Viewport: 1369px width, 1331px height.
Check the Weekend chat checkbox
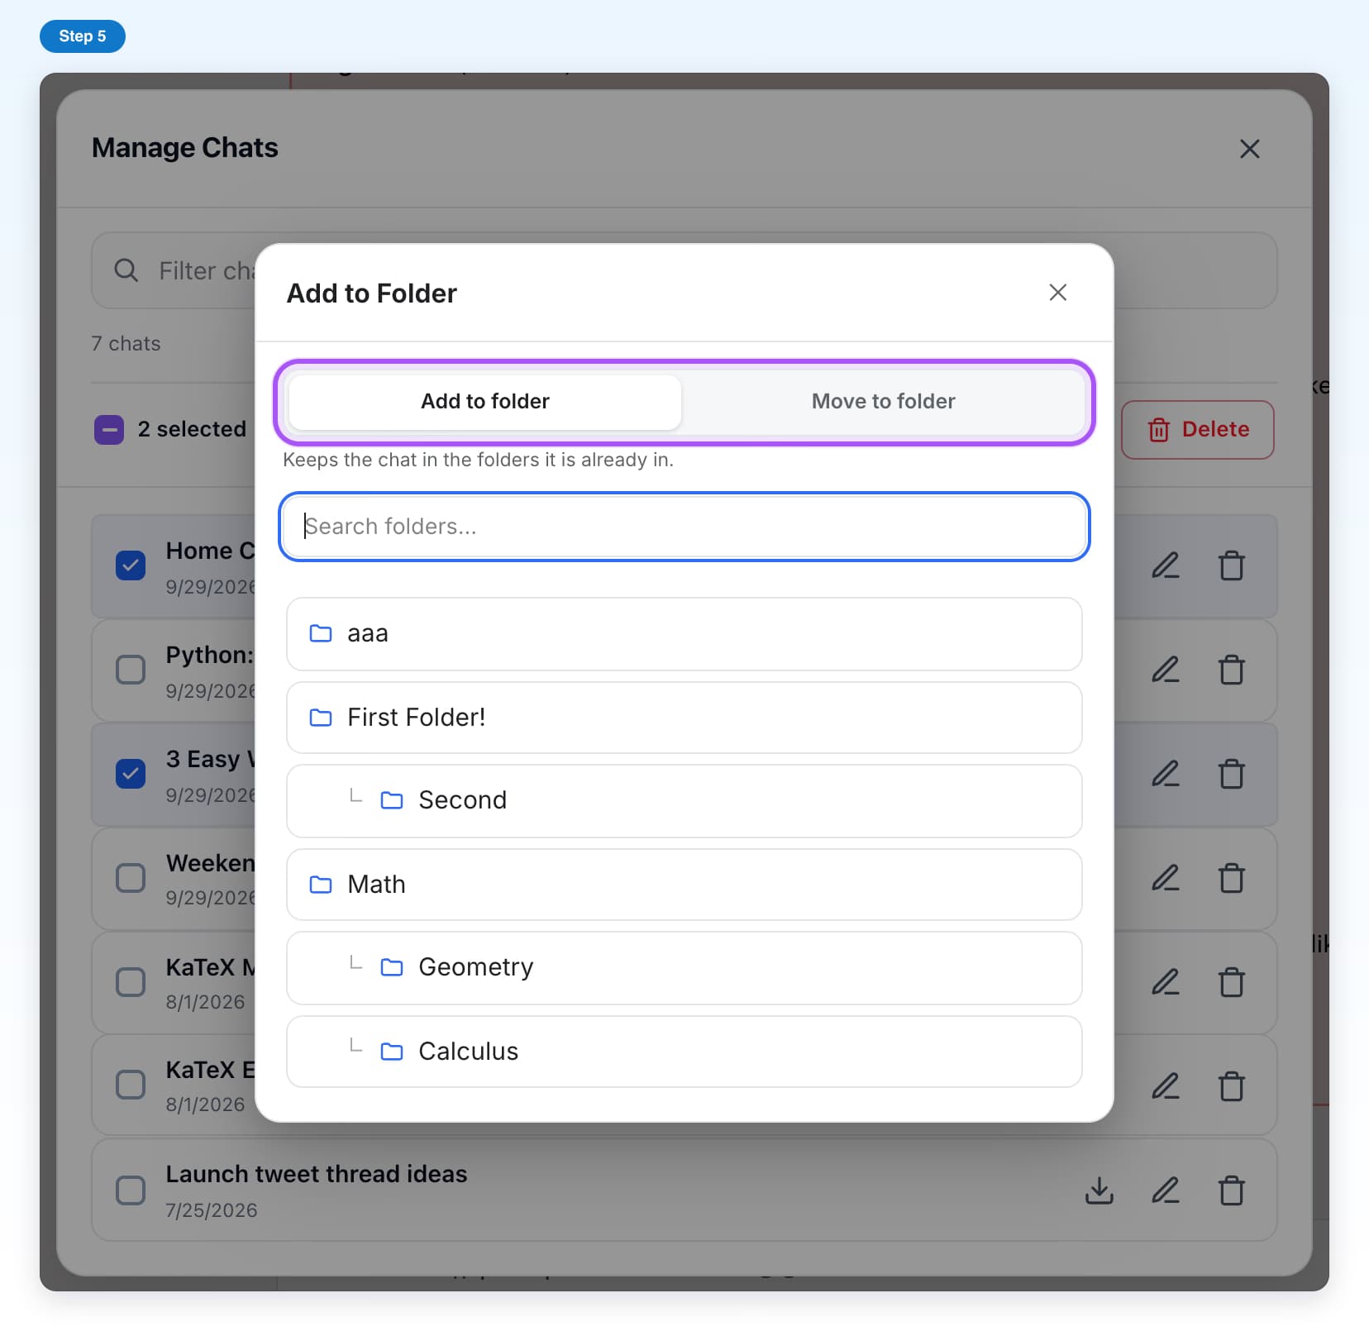[131, 878]
